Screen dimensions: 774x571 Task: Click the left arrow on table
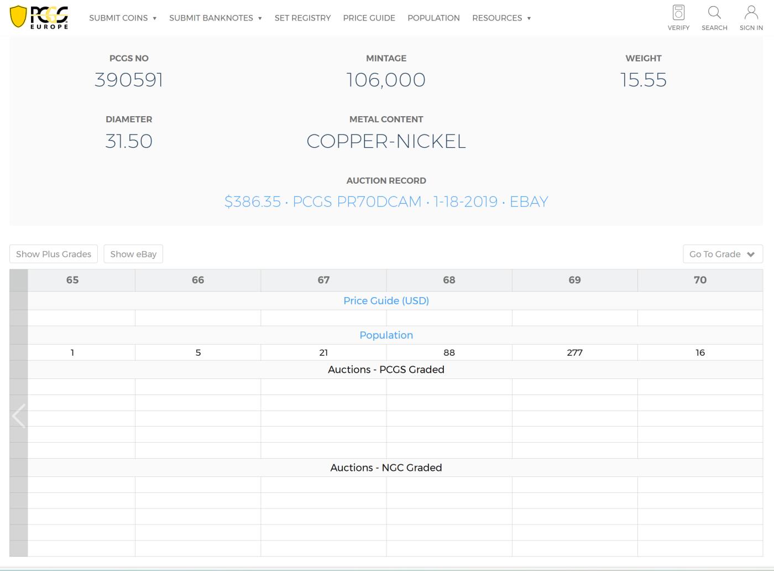[19, 416]
